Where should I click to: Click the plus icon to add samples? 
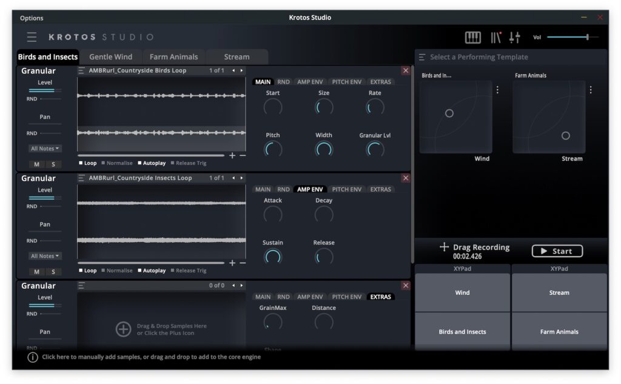(123, 329)
